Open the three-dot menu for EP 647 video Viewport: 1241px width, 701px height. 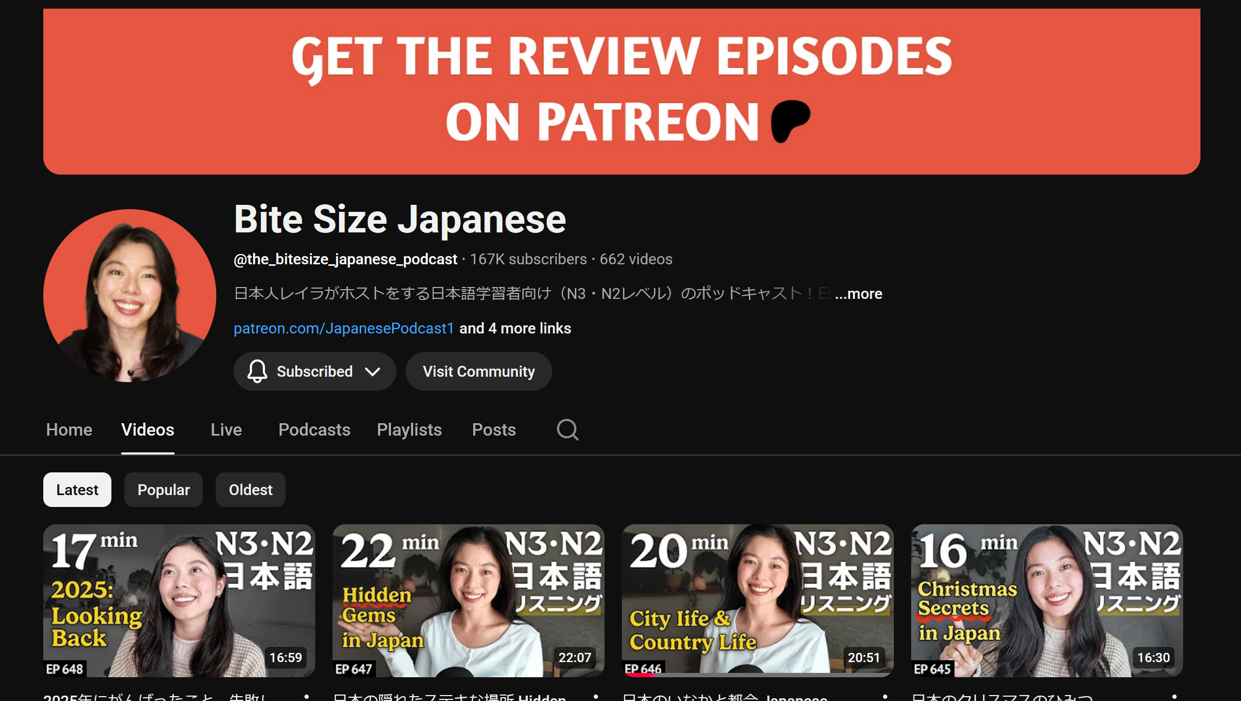595,697
